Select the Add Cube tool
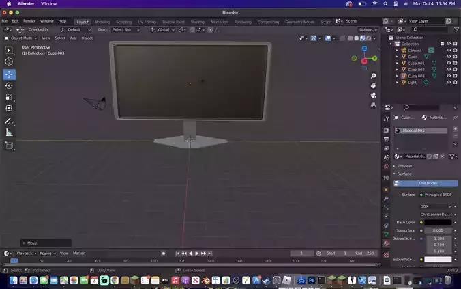Viewport: 461px width, 289px height. pos(9,146)
